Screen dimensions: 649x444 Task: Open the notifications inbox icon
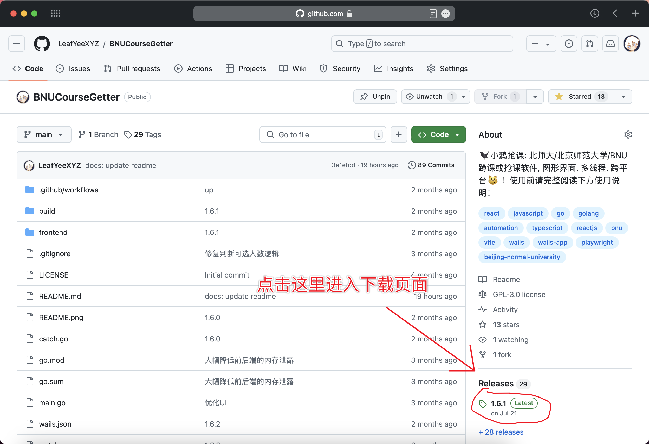[610, 44]
